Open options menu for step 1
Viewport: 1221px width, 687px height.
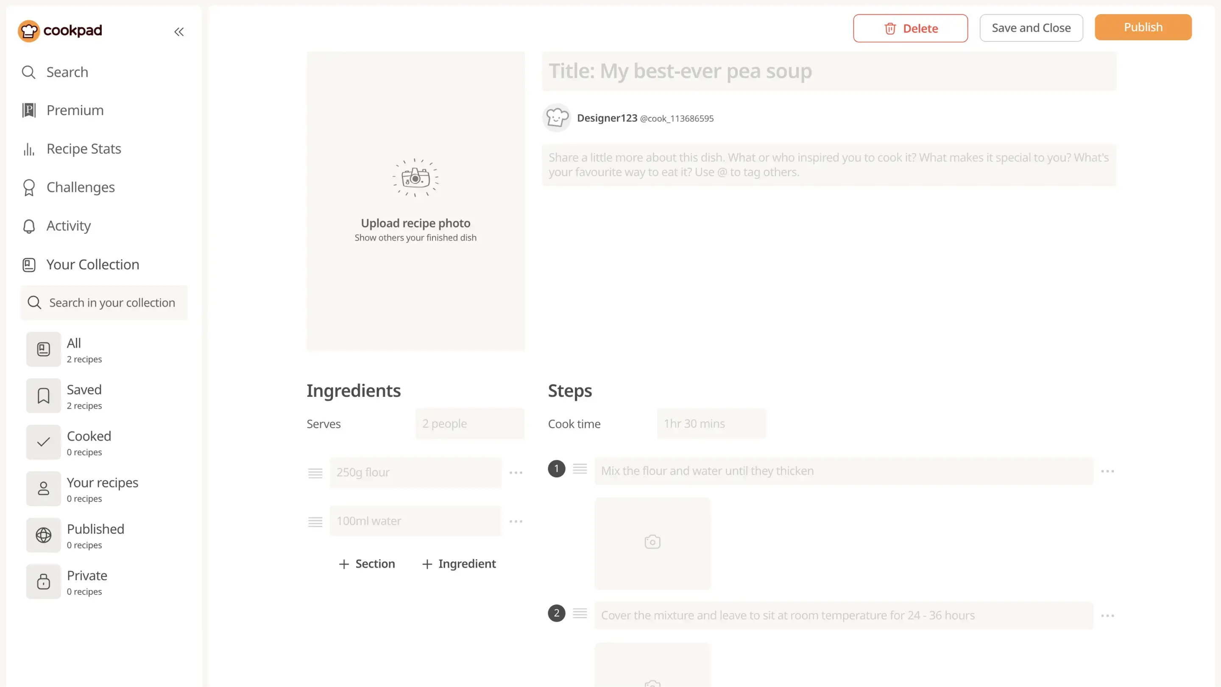tap(1107, 471)
